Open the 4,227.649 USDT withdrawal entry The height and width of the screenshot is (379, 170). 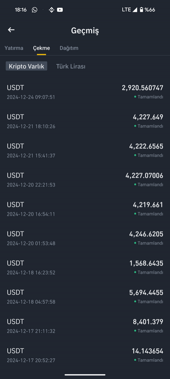(85, 121)
